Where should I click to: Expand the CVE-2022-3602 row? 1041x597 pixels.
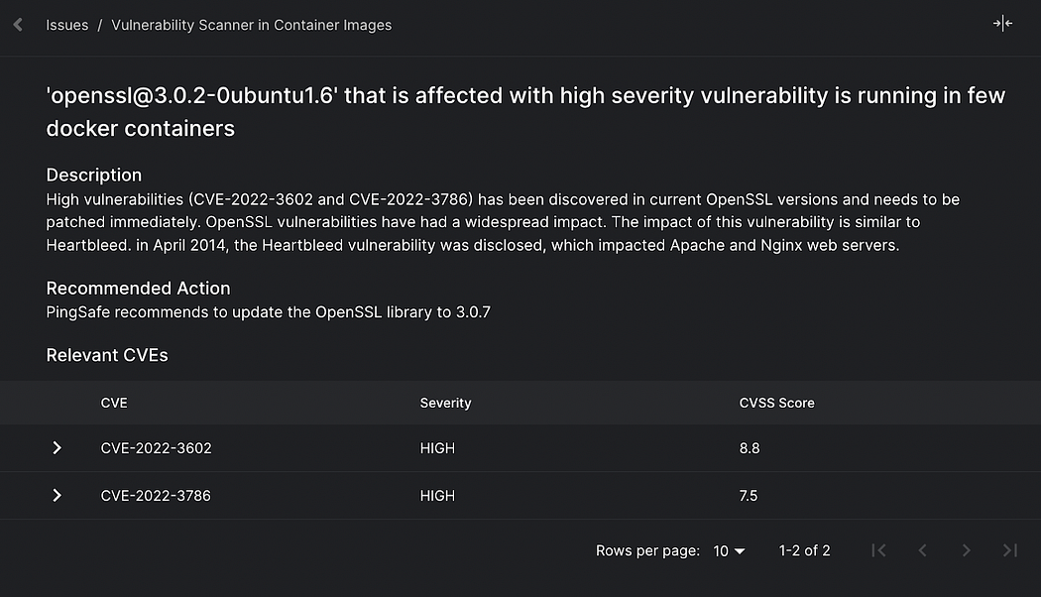tap(58, 448)
